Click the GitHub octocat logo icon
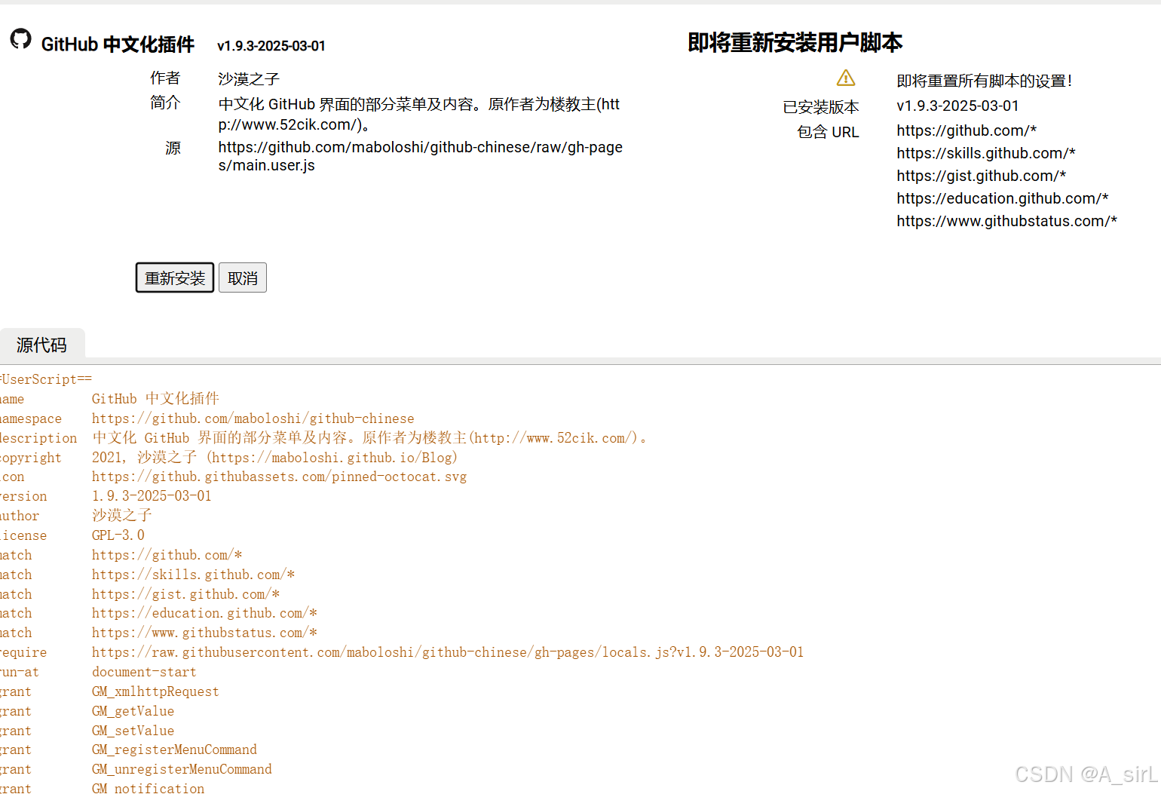Viewport: 1161px width, 794px height. pyautogui.click(x=20, y=40)
